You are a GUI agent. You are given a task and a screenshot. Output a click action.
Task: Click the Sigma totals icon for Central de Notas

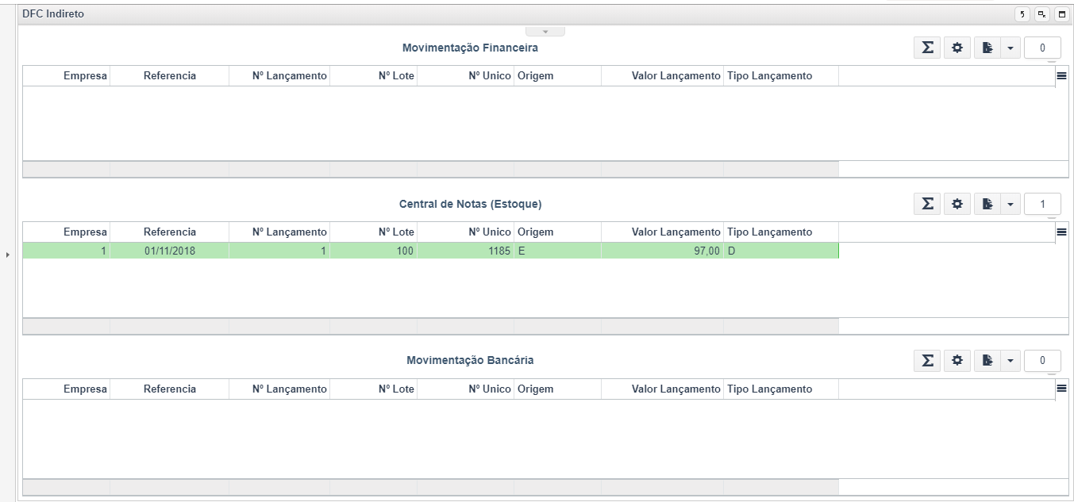926,204
